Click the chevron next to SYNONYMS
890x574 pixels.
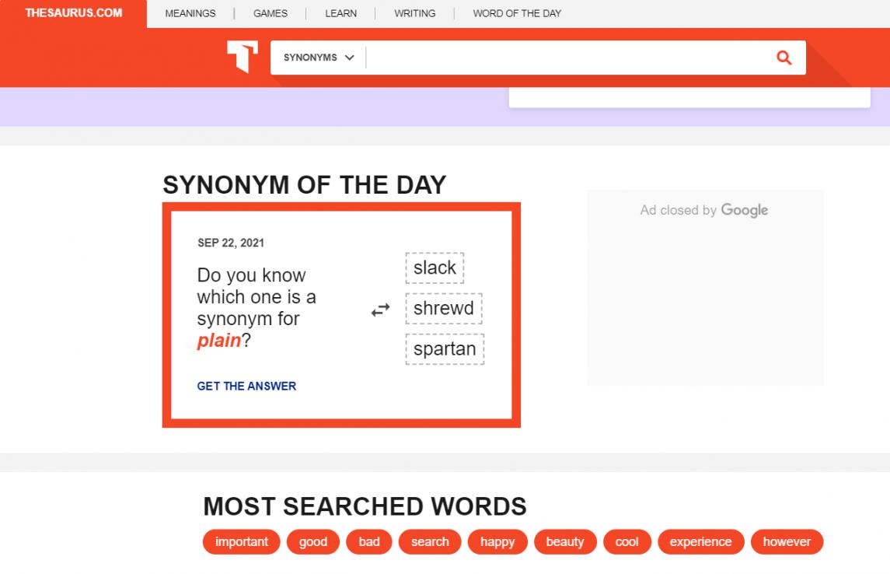(x=350, y=57)
